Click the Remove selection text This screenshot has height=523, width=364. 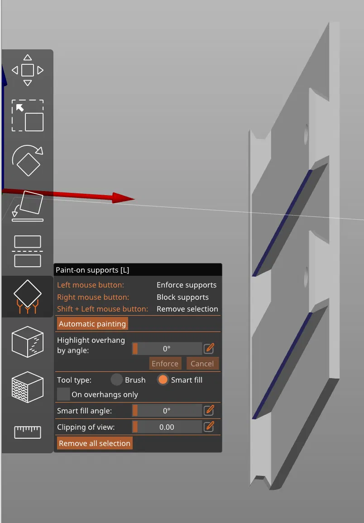pos(187,309)
